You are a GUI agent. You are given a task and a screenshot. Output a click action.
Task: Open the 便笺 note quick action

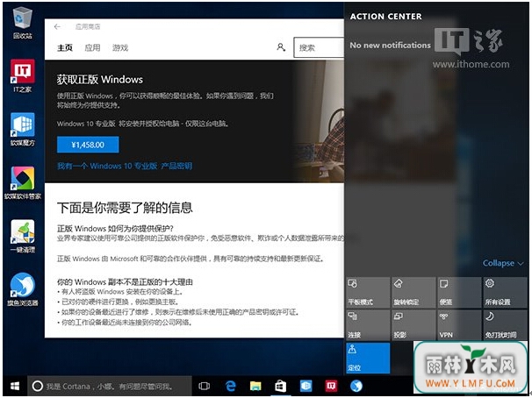(x=459, y=293)
